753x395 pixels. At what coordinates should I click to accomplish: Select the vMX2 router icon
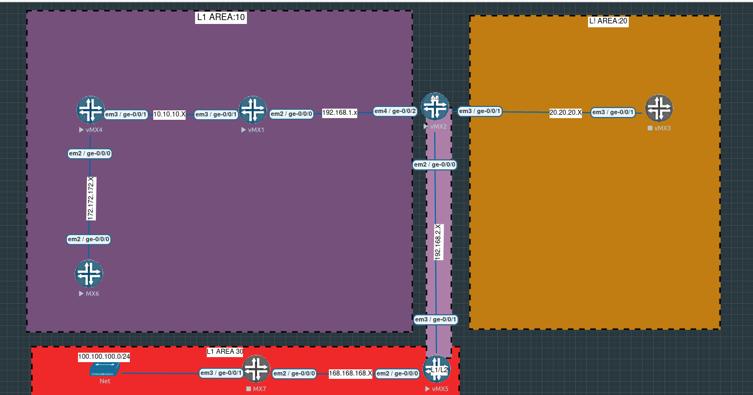pyautogui.click(x=435, y=105)
